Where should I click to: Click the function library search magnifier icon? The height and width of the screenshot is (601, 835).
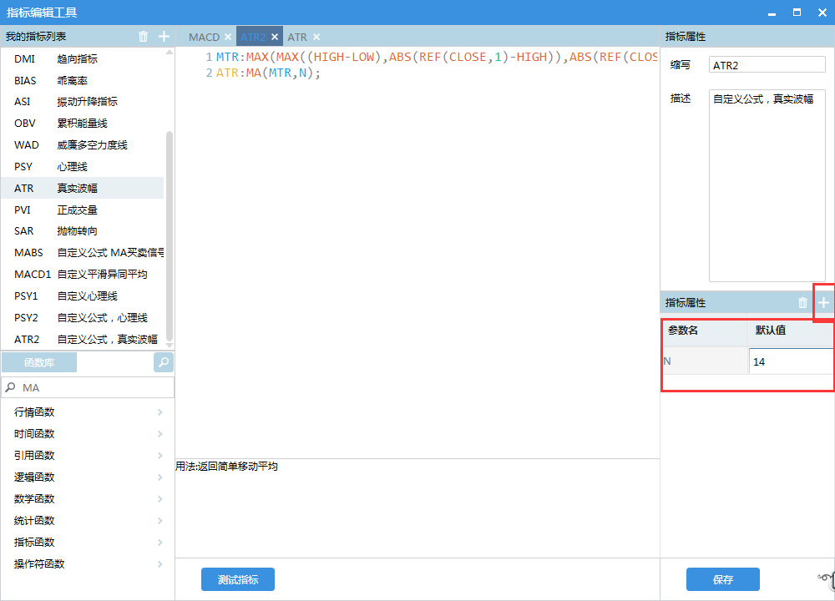(164, 362)
